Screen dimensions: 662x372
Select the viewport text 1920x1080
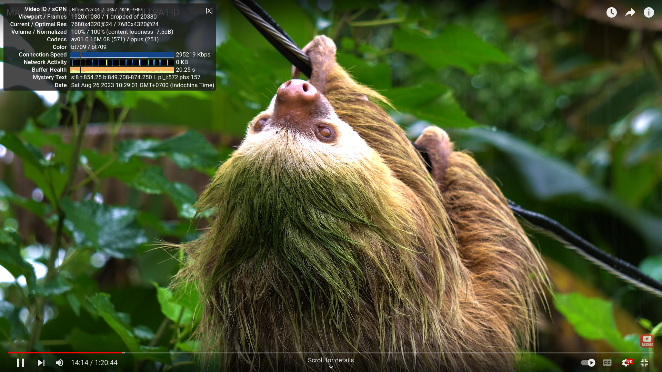pos(86,17)
